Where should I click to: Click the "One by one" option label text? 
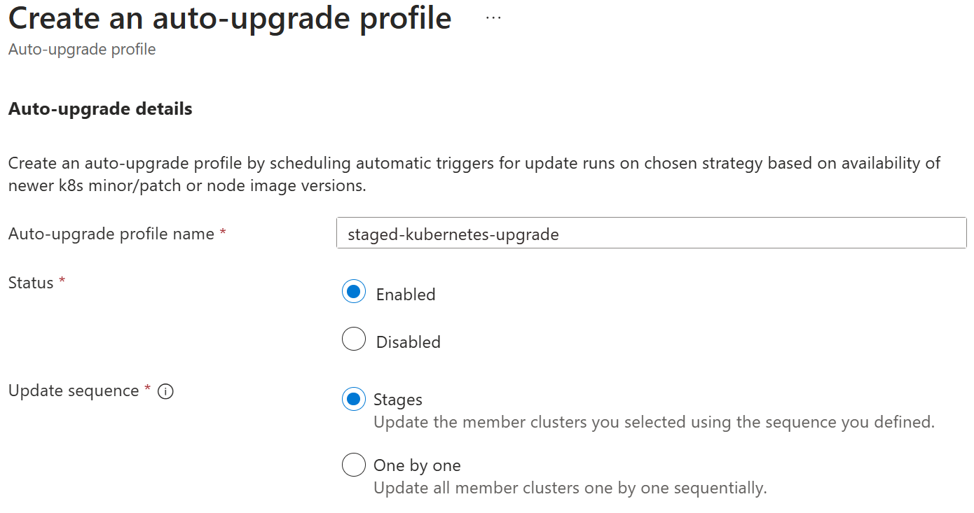pyautogui.click(x=417, y=465)
